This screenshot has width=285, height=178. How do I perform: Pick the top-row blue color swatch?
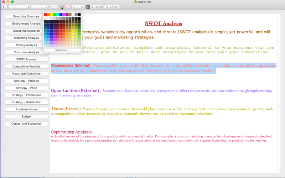tap(61, 15)
